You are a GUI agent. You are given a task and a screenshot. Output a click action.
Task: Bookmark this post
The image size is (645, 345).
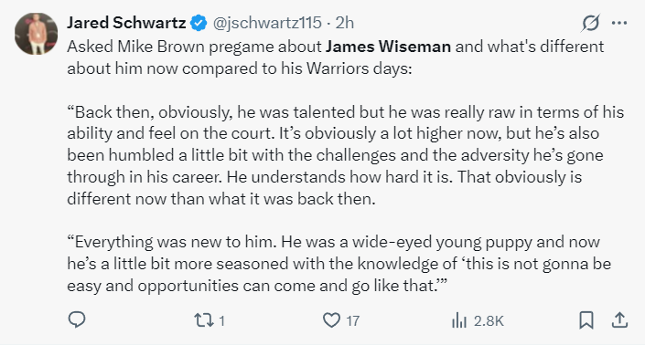click(586, 320)
